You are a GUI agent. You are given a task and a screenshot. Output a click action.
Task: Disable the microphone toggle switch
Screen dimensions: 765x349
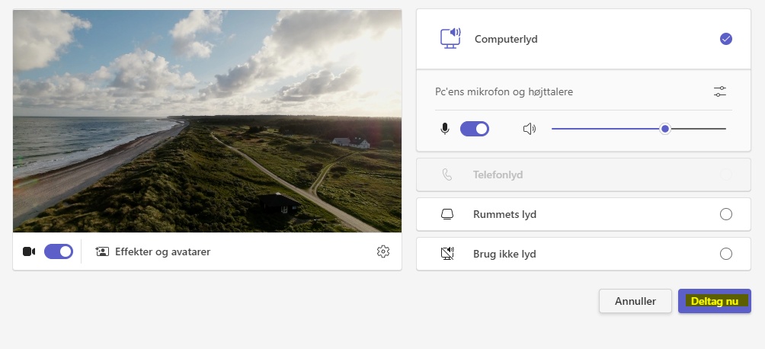tap(475, 129)
